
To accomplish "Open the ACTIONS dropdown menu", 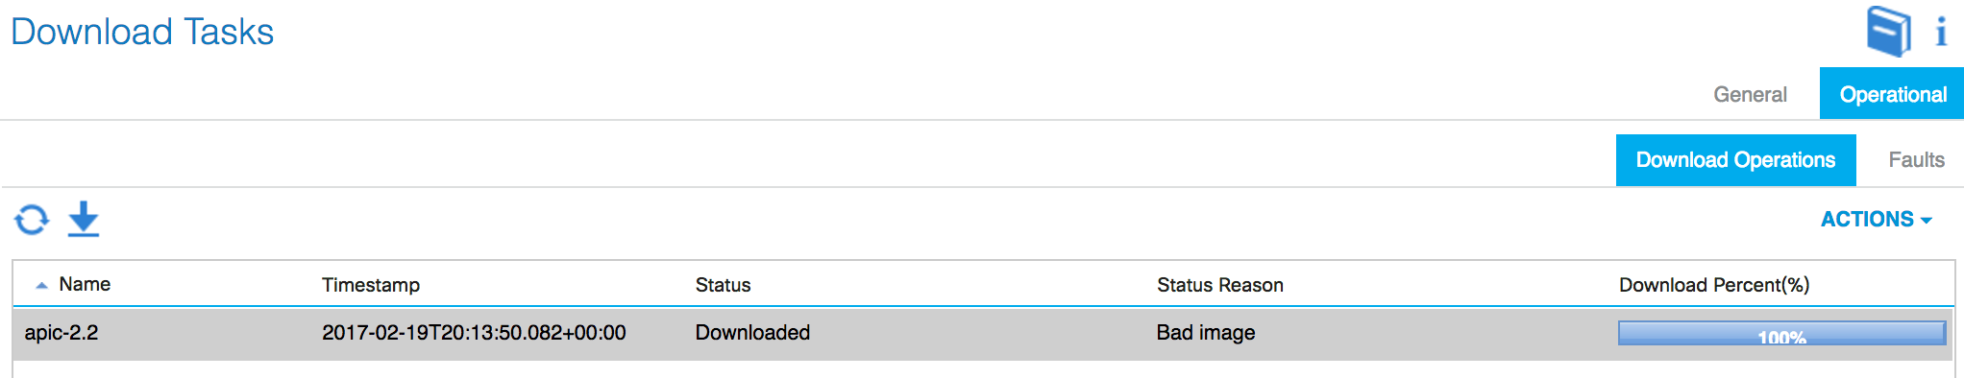I will coord(1876,220).
